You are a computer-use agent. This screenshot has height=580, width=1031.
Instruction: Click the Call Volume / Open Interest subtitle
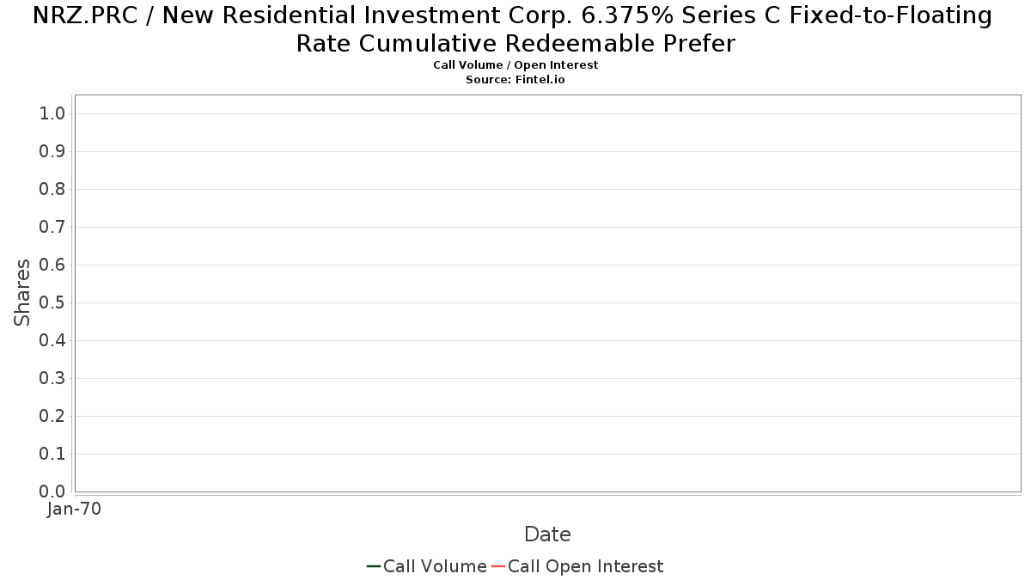click(515, 65)
